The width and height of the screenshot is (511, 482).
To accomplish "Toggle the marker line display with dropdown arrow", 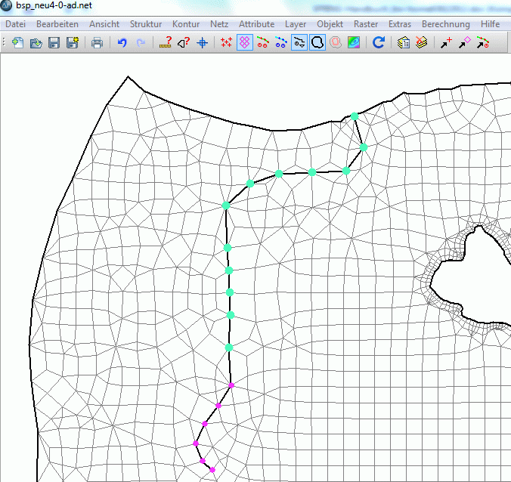I will (x=299, y=42).
